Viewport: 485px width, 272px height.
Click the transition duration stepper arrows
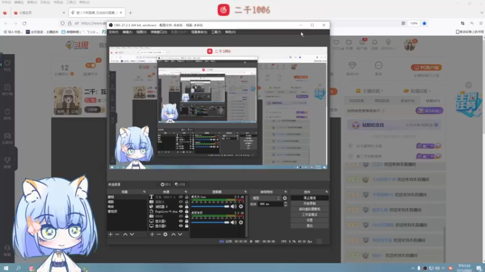coord(285,204)
